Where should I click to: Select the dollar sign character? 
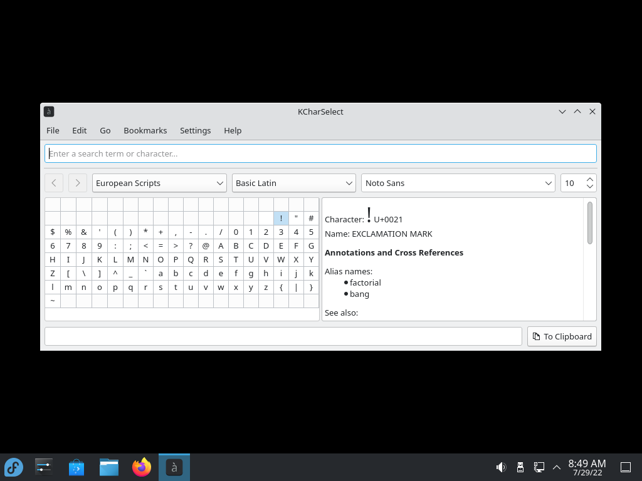pyautogui.click(x=53, y=232)
